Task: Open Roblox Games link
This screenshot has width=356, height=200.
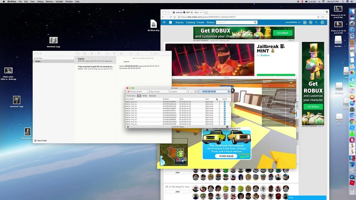Action: [179, 22]
